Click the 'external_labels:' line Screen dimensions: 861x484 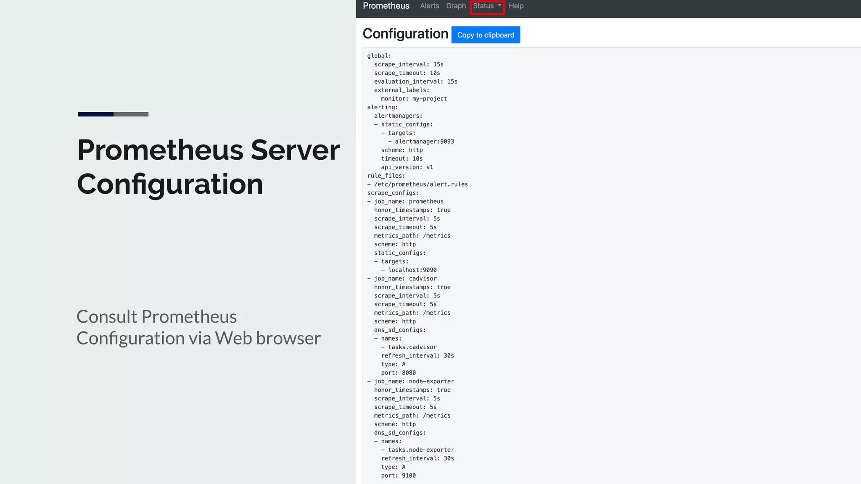402,90
